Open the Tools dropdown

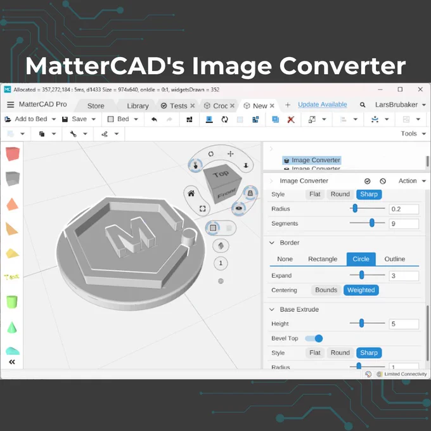coord(413,134)
